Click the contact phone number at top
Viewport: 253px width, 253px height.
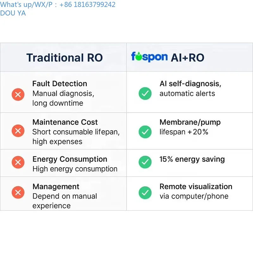pos(87,4)
